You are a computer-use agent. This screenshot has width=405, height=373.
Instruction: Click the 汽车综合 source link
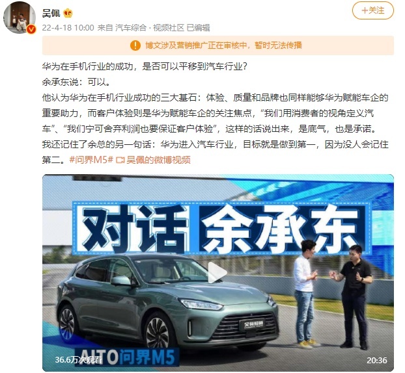point(131,27)
